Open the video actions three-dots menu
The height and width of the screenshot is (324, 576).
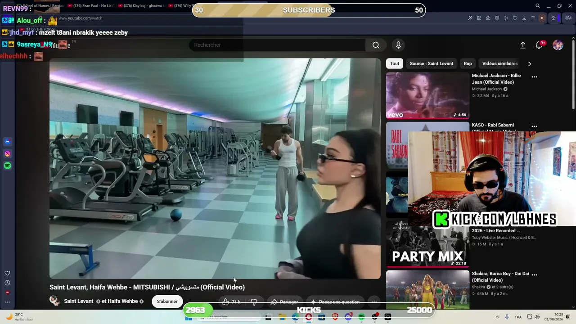click(374, 301)
